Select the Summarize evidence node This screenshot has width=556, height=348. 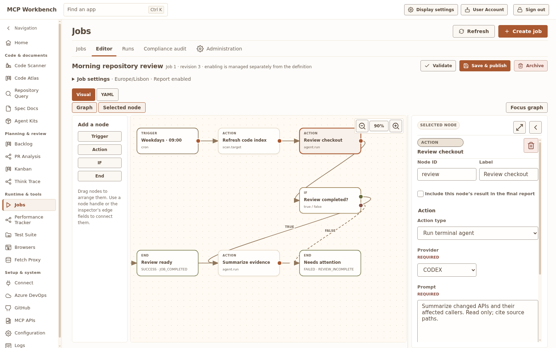(x=249, y=263)
